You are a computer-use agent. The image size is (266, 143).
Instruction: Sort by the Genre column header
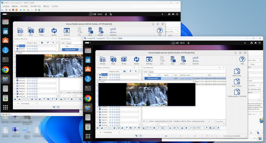[166, 75]
